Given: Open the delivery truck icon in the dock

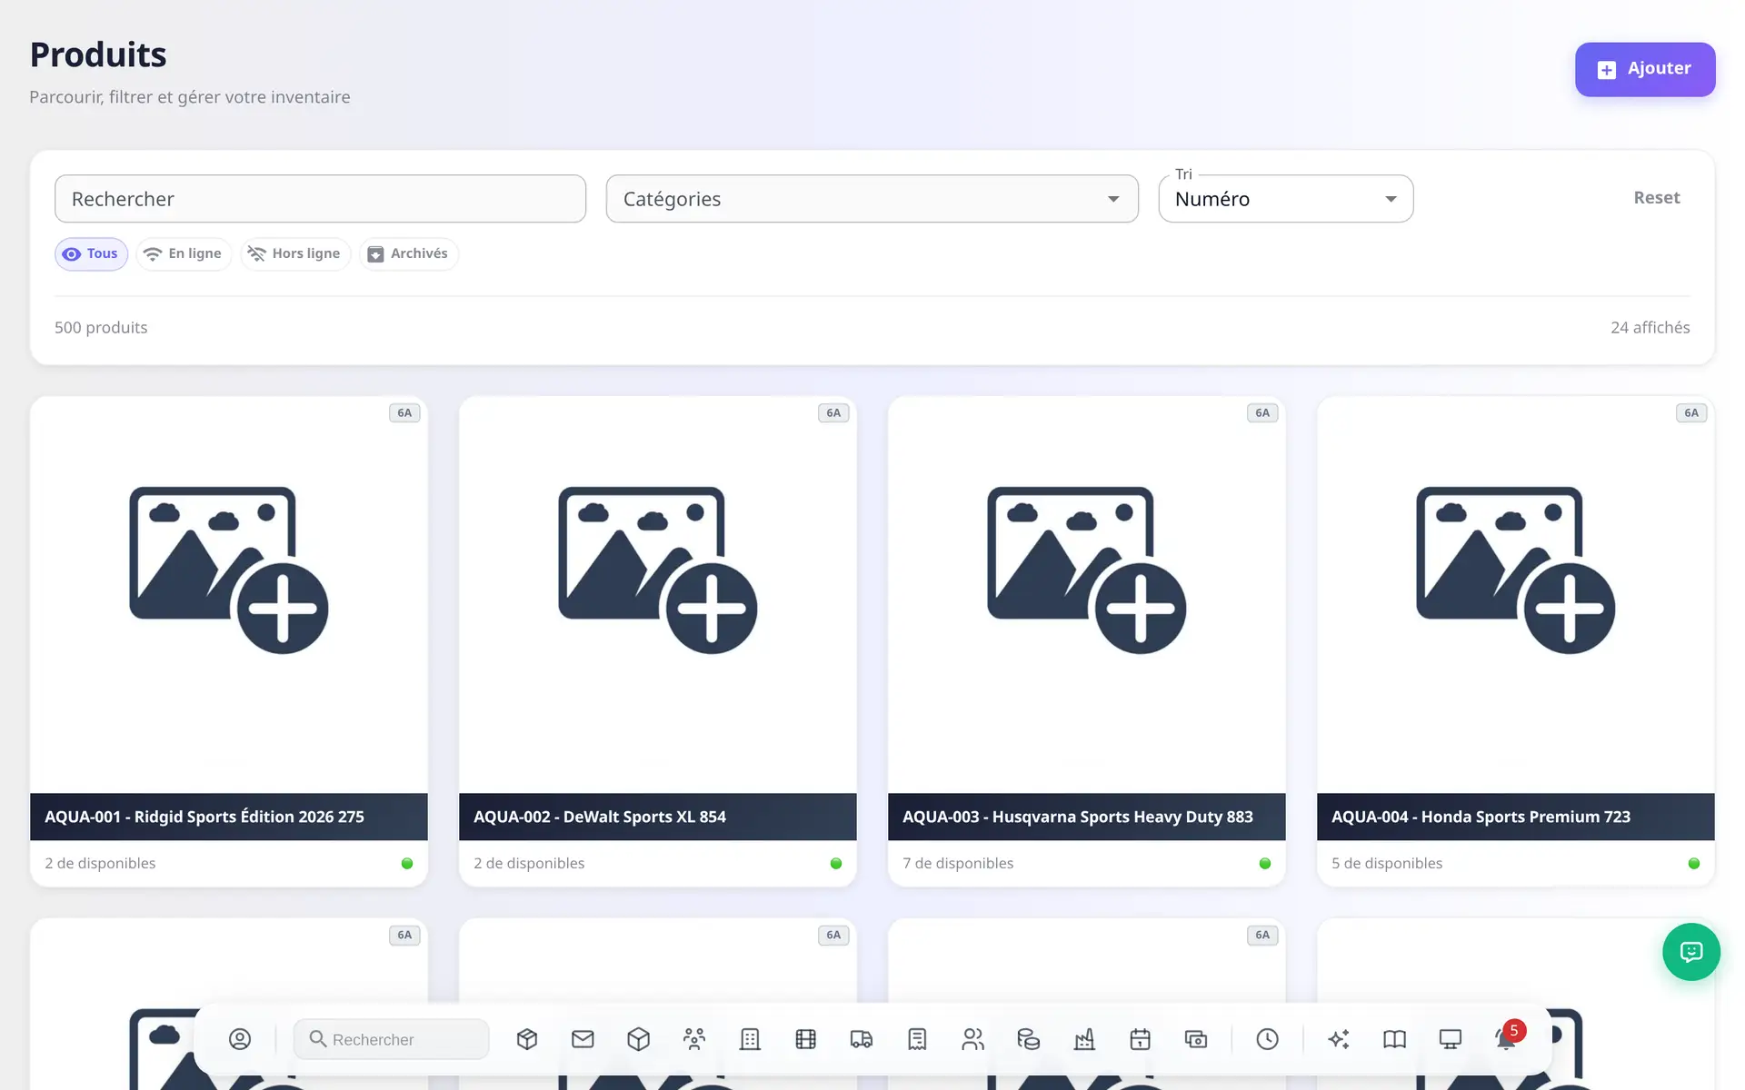Looking at the screenshot, I should (862, 1039).
